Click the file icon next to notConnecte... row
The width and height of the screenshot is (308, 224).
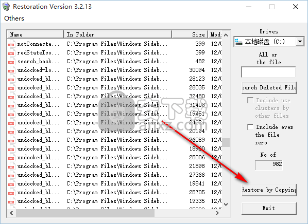pos(11,44)
